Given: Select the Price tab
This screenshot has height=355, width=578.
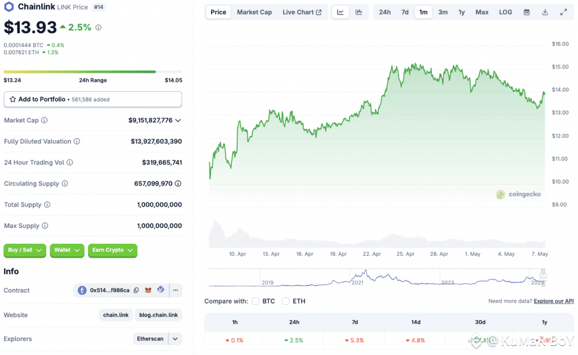Looking at the screenshot, I should 218,12.
